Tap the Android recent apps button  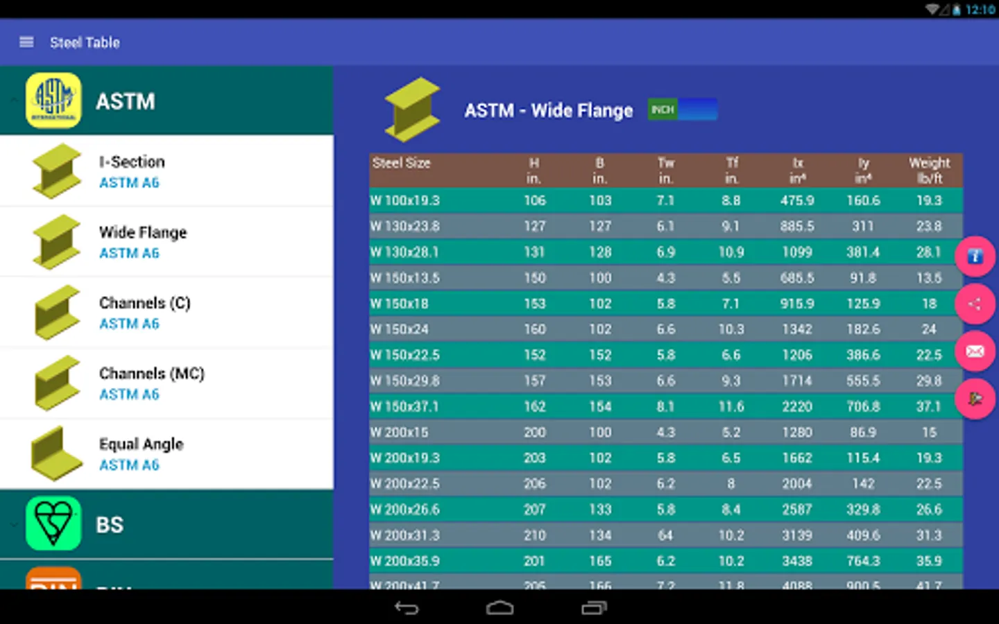(x=593, y=608)
